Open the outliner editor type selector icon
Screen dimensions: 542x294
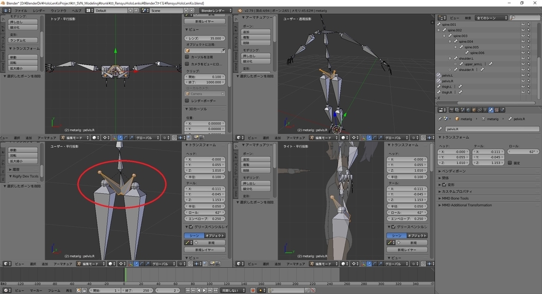pyautogui.click(x=442, y=17)
